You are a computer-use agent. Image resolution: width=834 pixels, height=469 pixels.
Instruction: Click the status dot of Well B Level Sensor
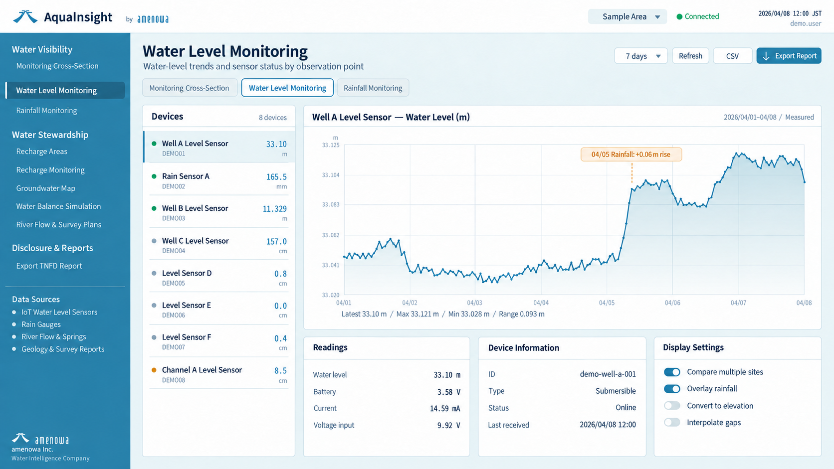154,208
